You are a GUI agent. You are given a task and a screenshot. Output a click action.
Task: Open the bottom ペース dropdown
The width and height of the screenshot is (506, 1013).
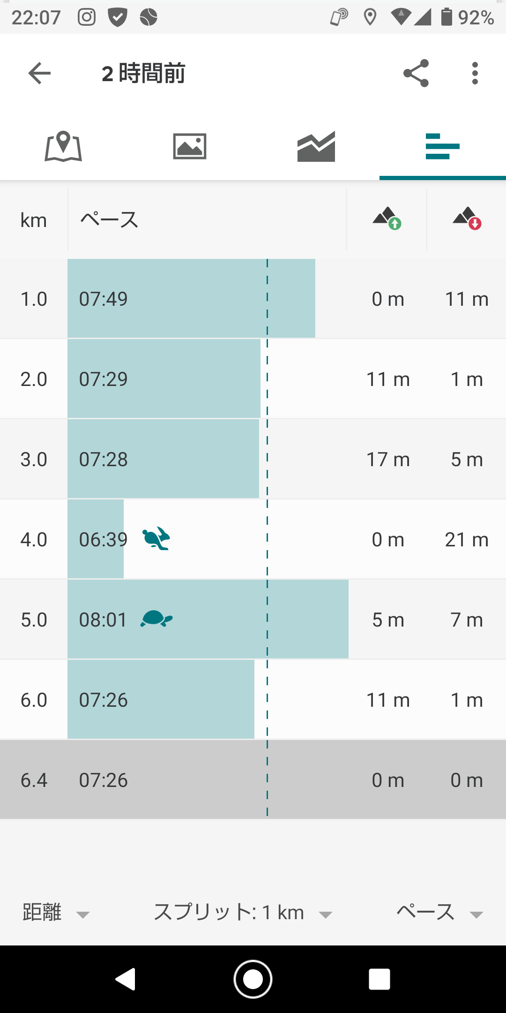tap(439, 913)
